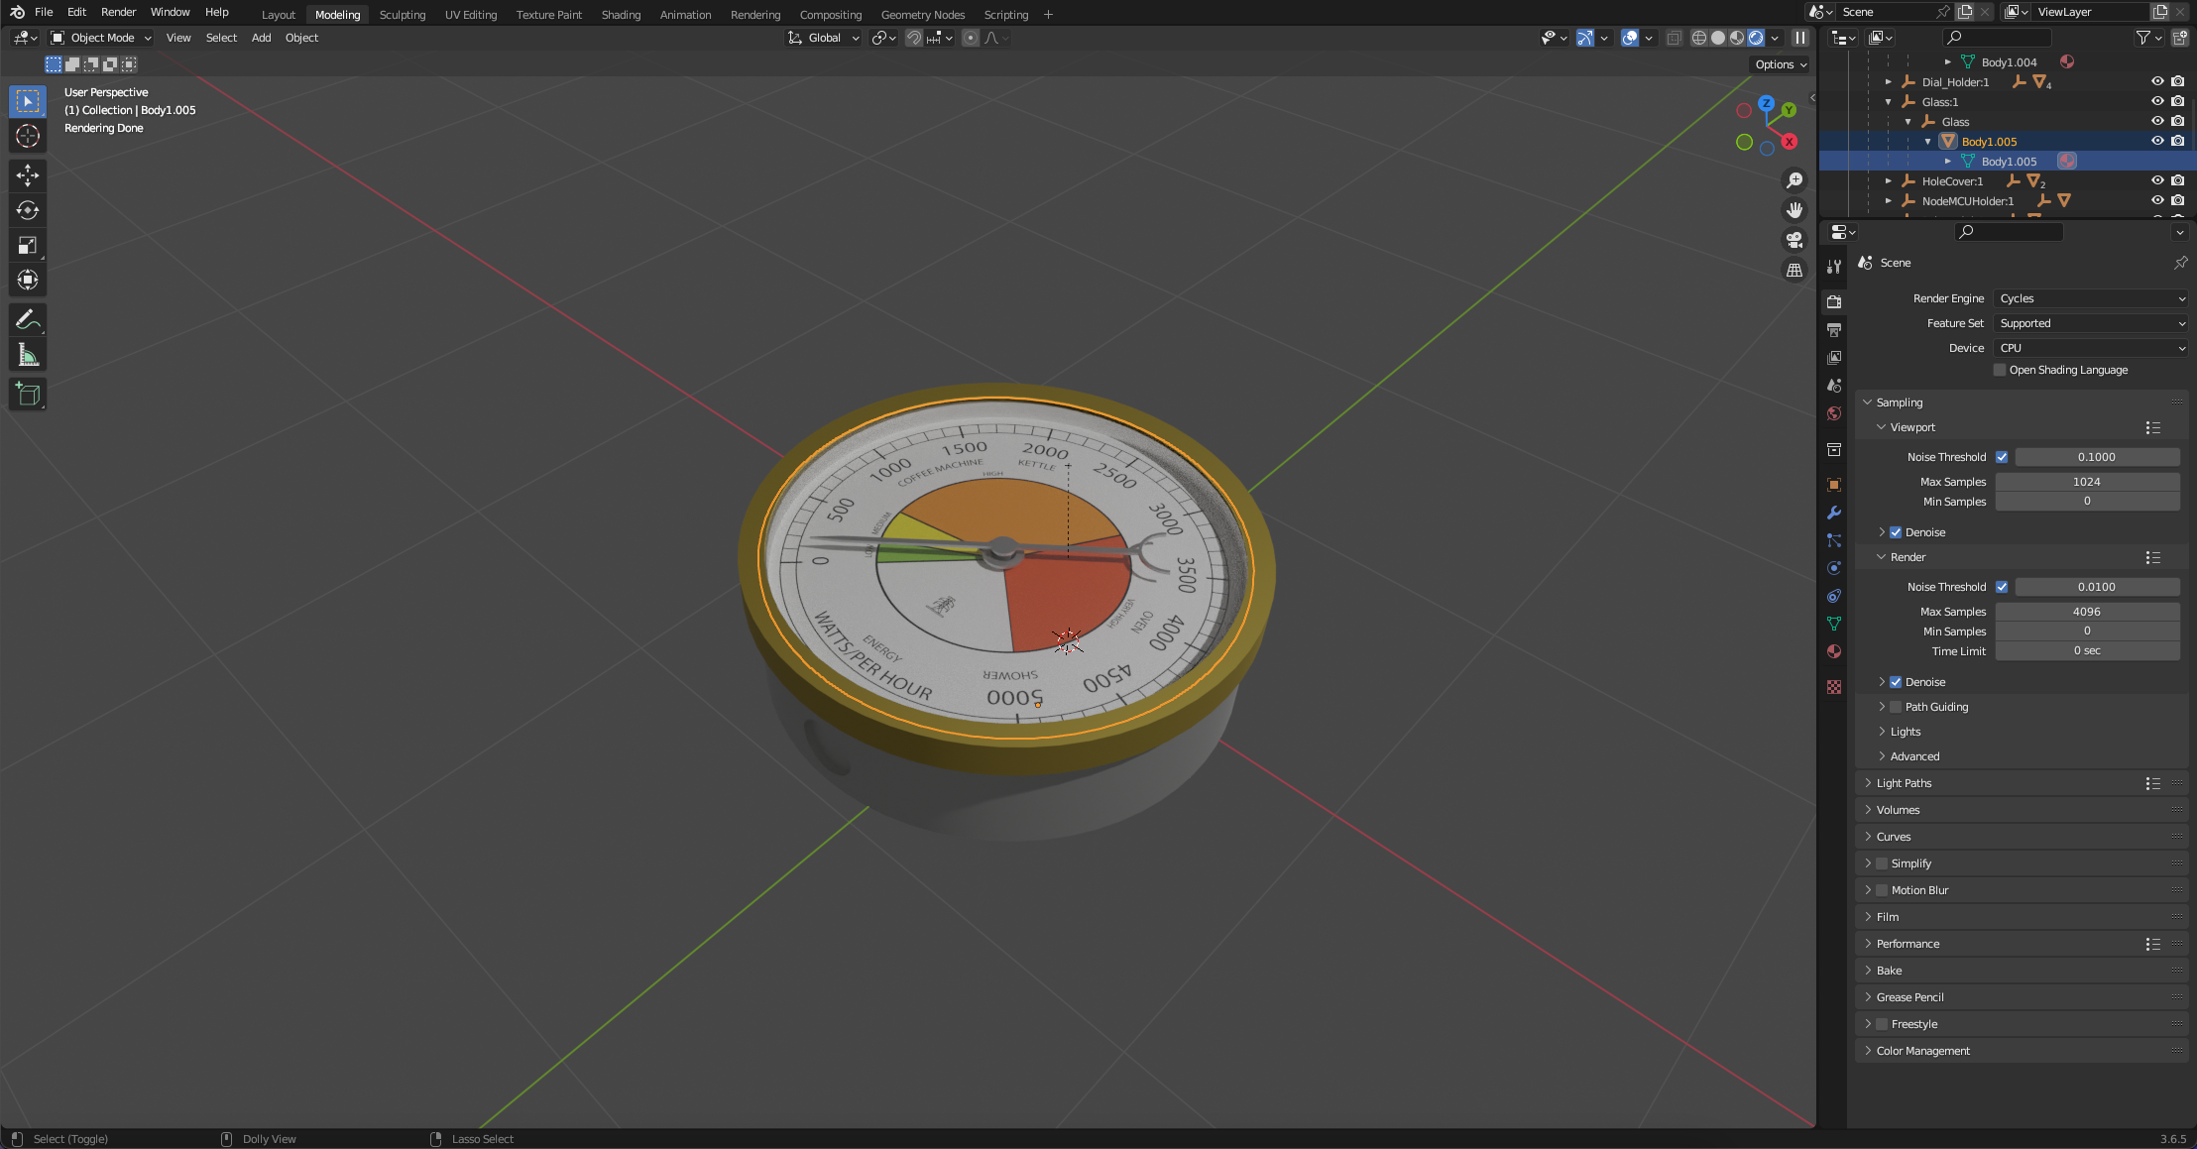Open the View Layer properties tab
The image size is (2197, 1149).
coord(1834,357)
